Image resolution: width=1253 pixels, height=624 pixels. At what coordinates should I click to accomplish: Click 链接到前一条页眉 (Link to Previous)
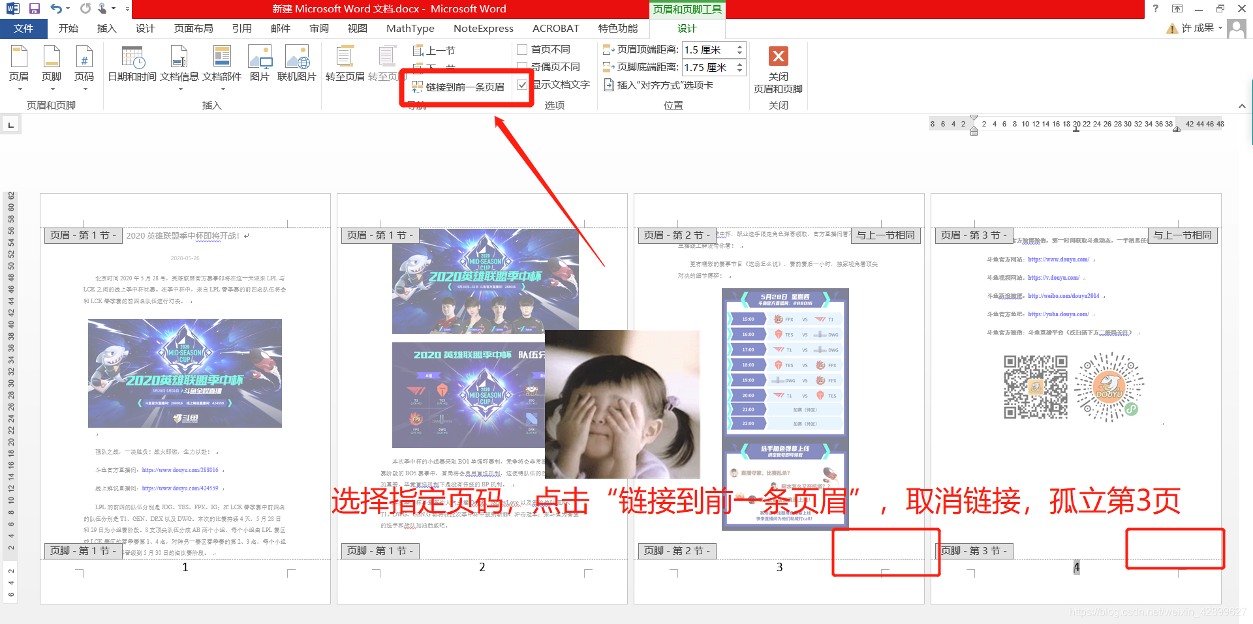click(x=458, y=87)
